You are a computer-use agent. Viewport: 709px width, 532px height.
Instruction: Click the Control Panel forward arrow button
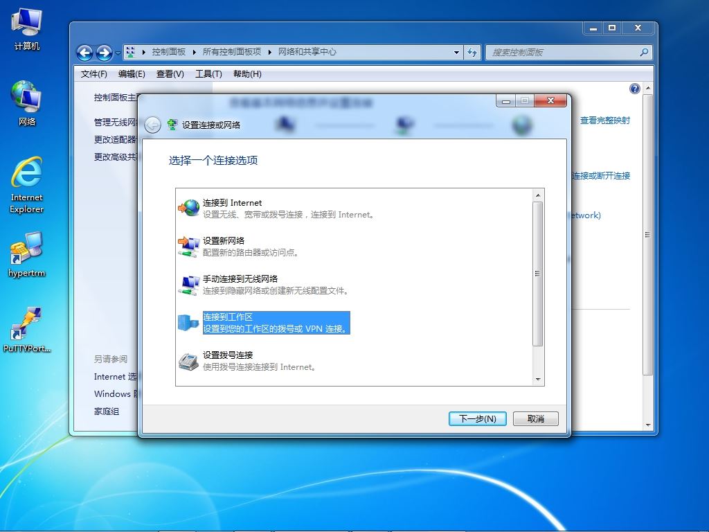104,53
